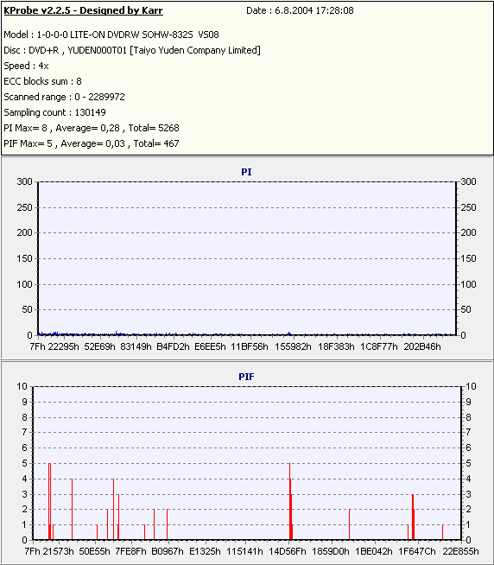Select the PI Max= 8 statistics line
The height and width of the screenshot is (565, 494).
coord(92,128)
